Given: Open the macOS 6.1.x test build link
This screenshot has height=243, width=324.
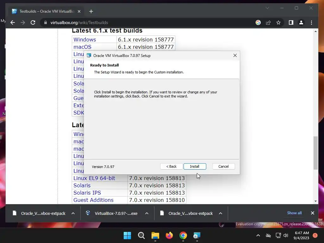Looking at the screenshot, I should point(82,47).
